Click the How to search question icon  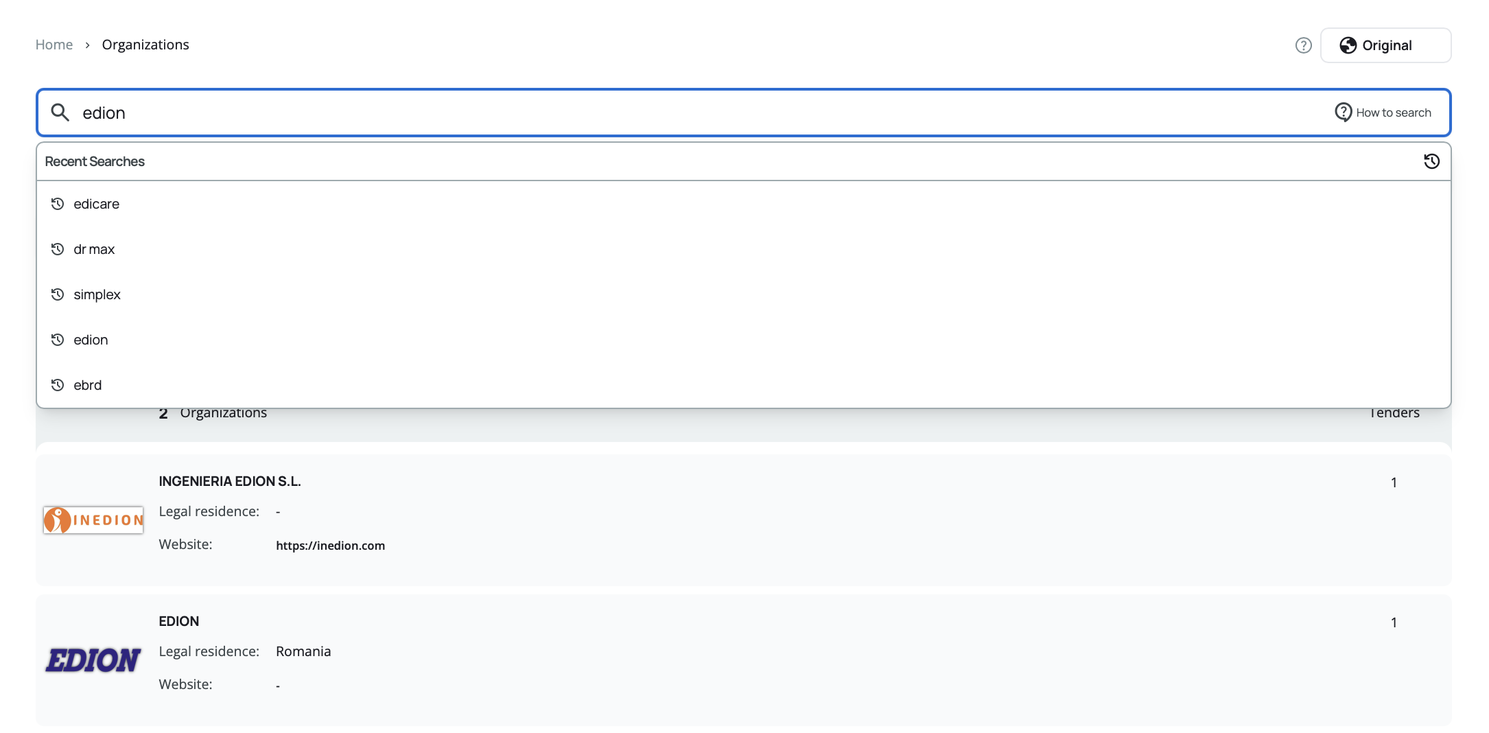(x=1343, y=112)
